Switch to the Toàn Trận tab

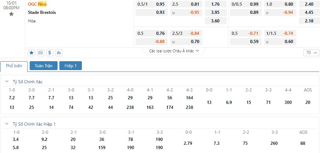click(44, 66)
